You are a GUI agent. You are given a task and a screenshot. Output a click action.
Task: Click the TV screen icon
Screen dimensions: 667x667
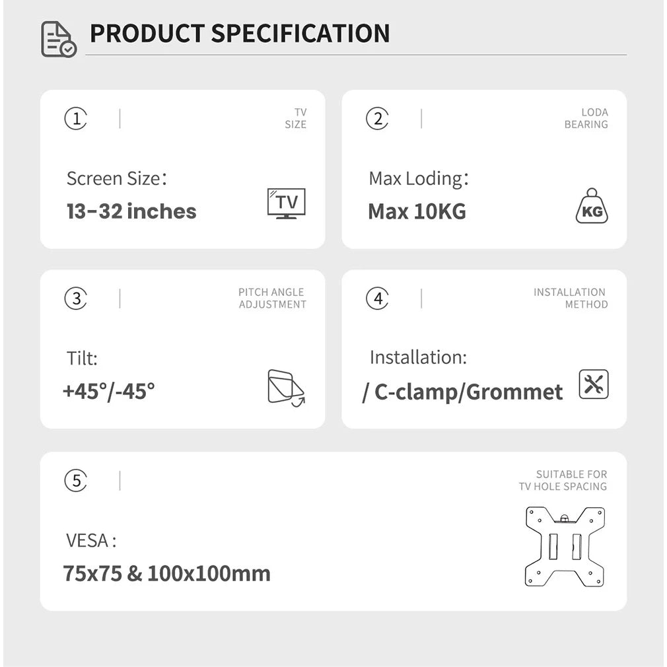coord(286,203)
